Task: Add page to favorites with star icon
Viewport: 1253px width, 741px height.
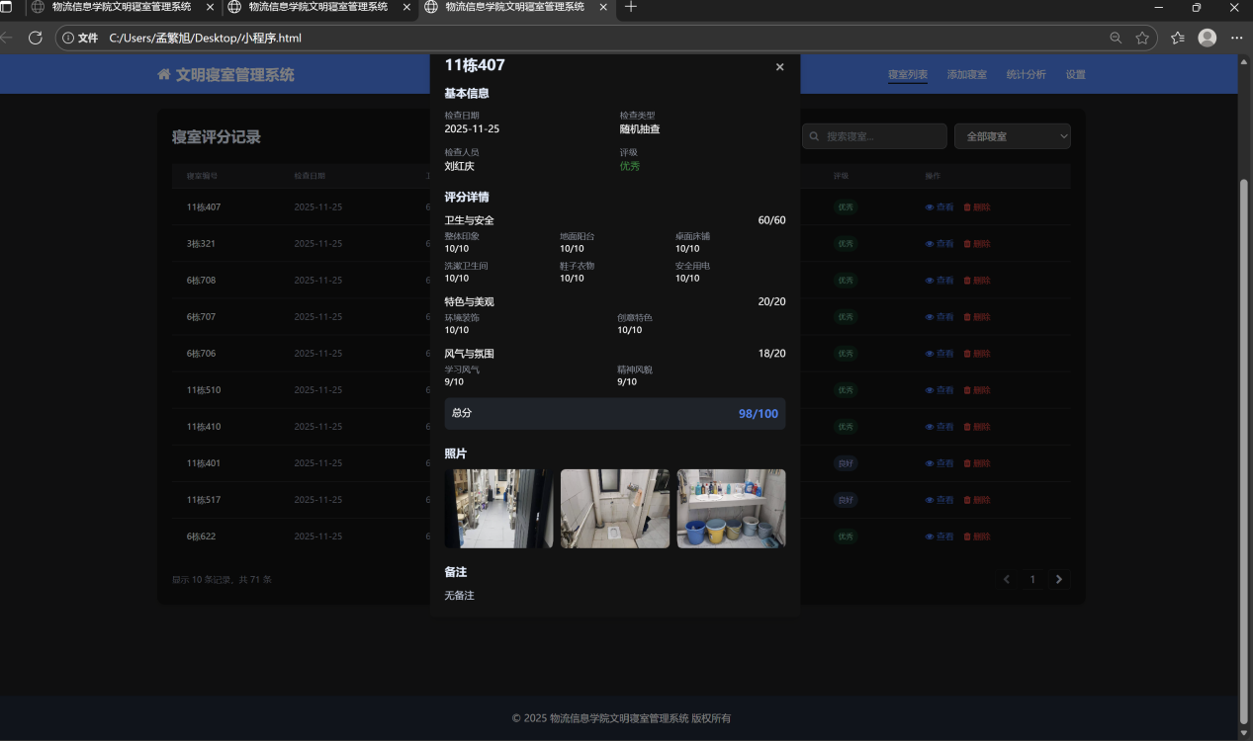Action: 1142,38
